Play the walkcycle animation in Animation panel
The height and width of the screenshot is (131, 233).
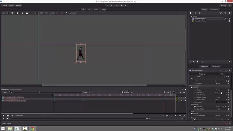(3, 119)
